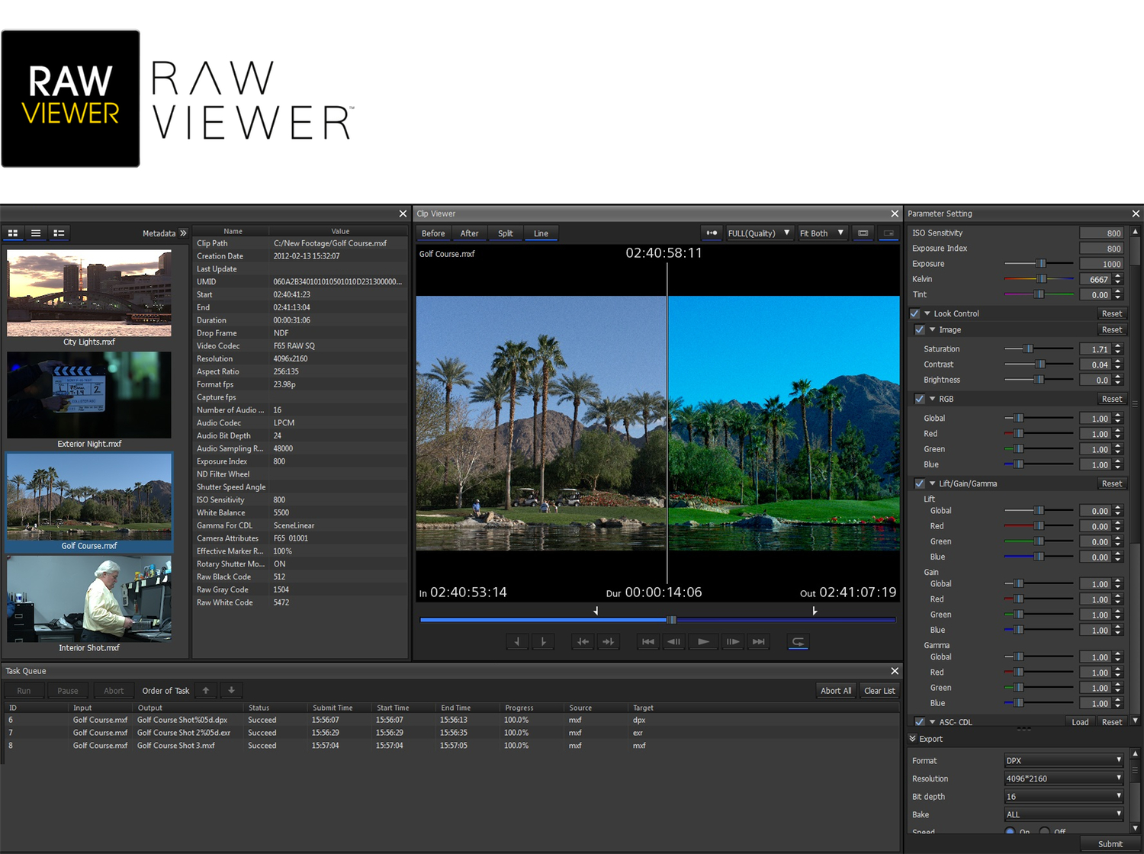Open the Bit depth dropdown
The height and width of the screenshot is (854, 1144).
click(x=1064, y=797)
